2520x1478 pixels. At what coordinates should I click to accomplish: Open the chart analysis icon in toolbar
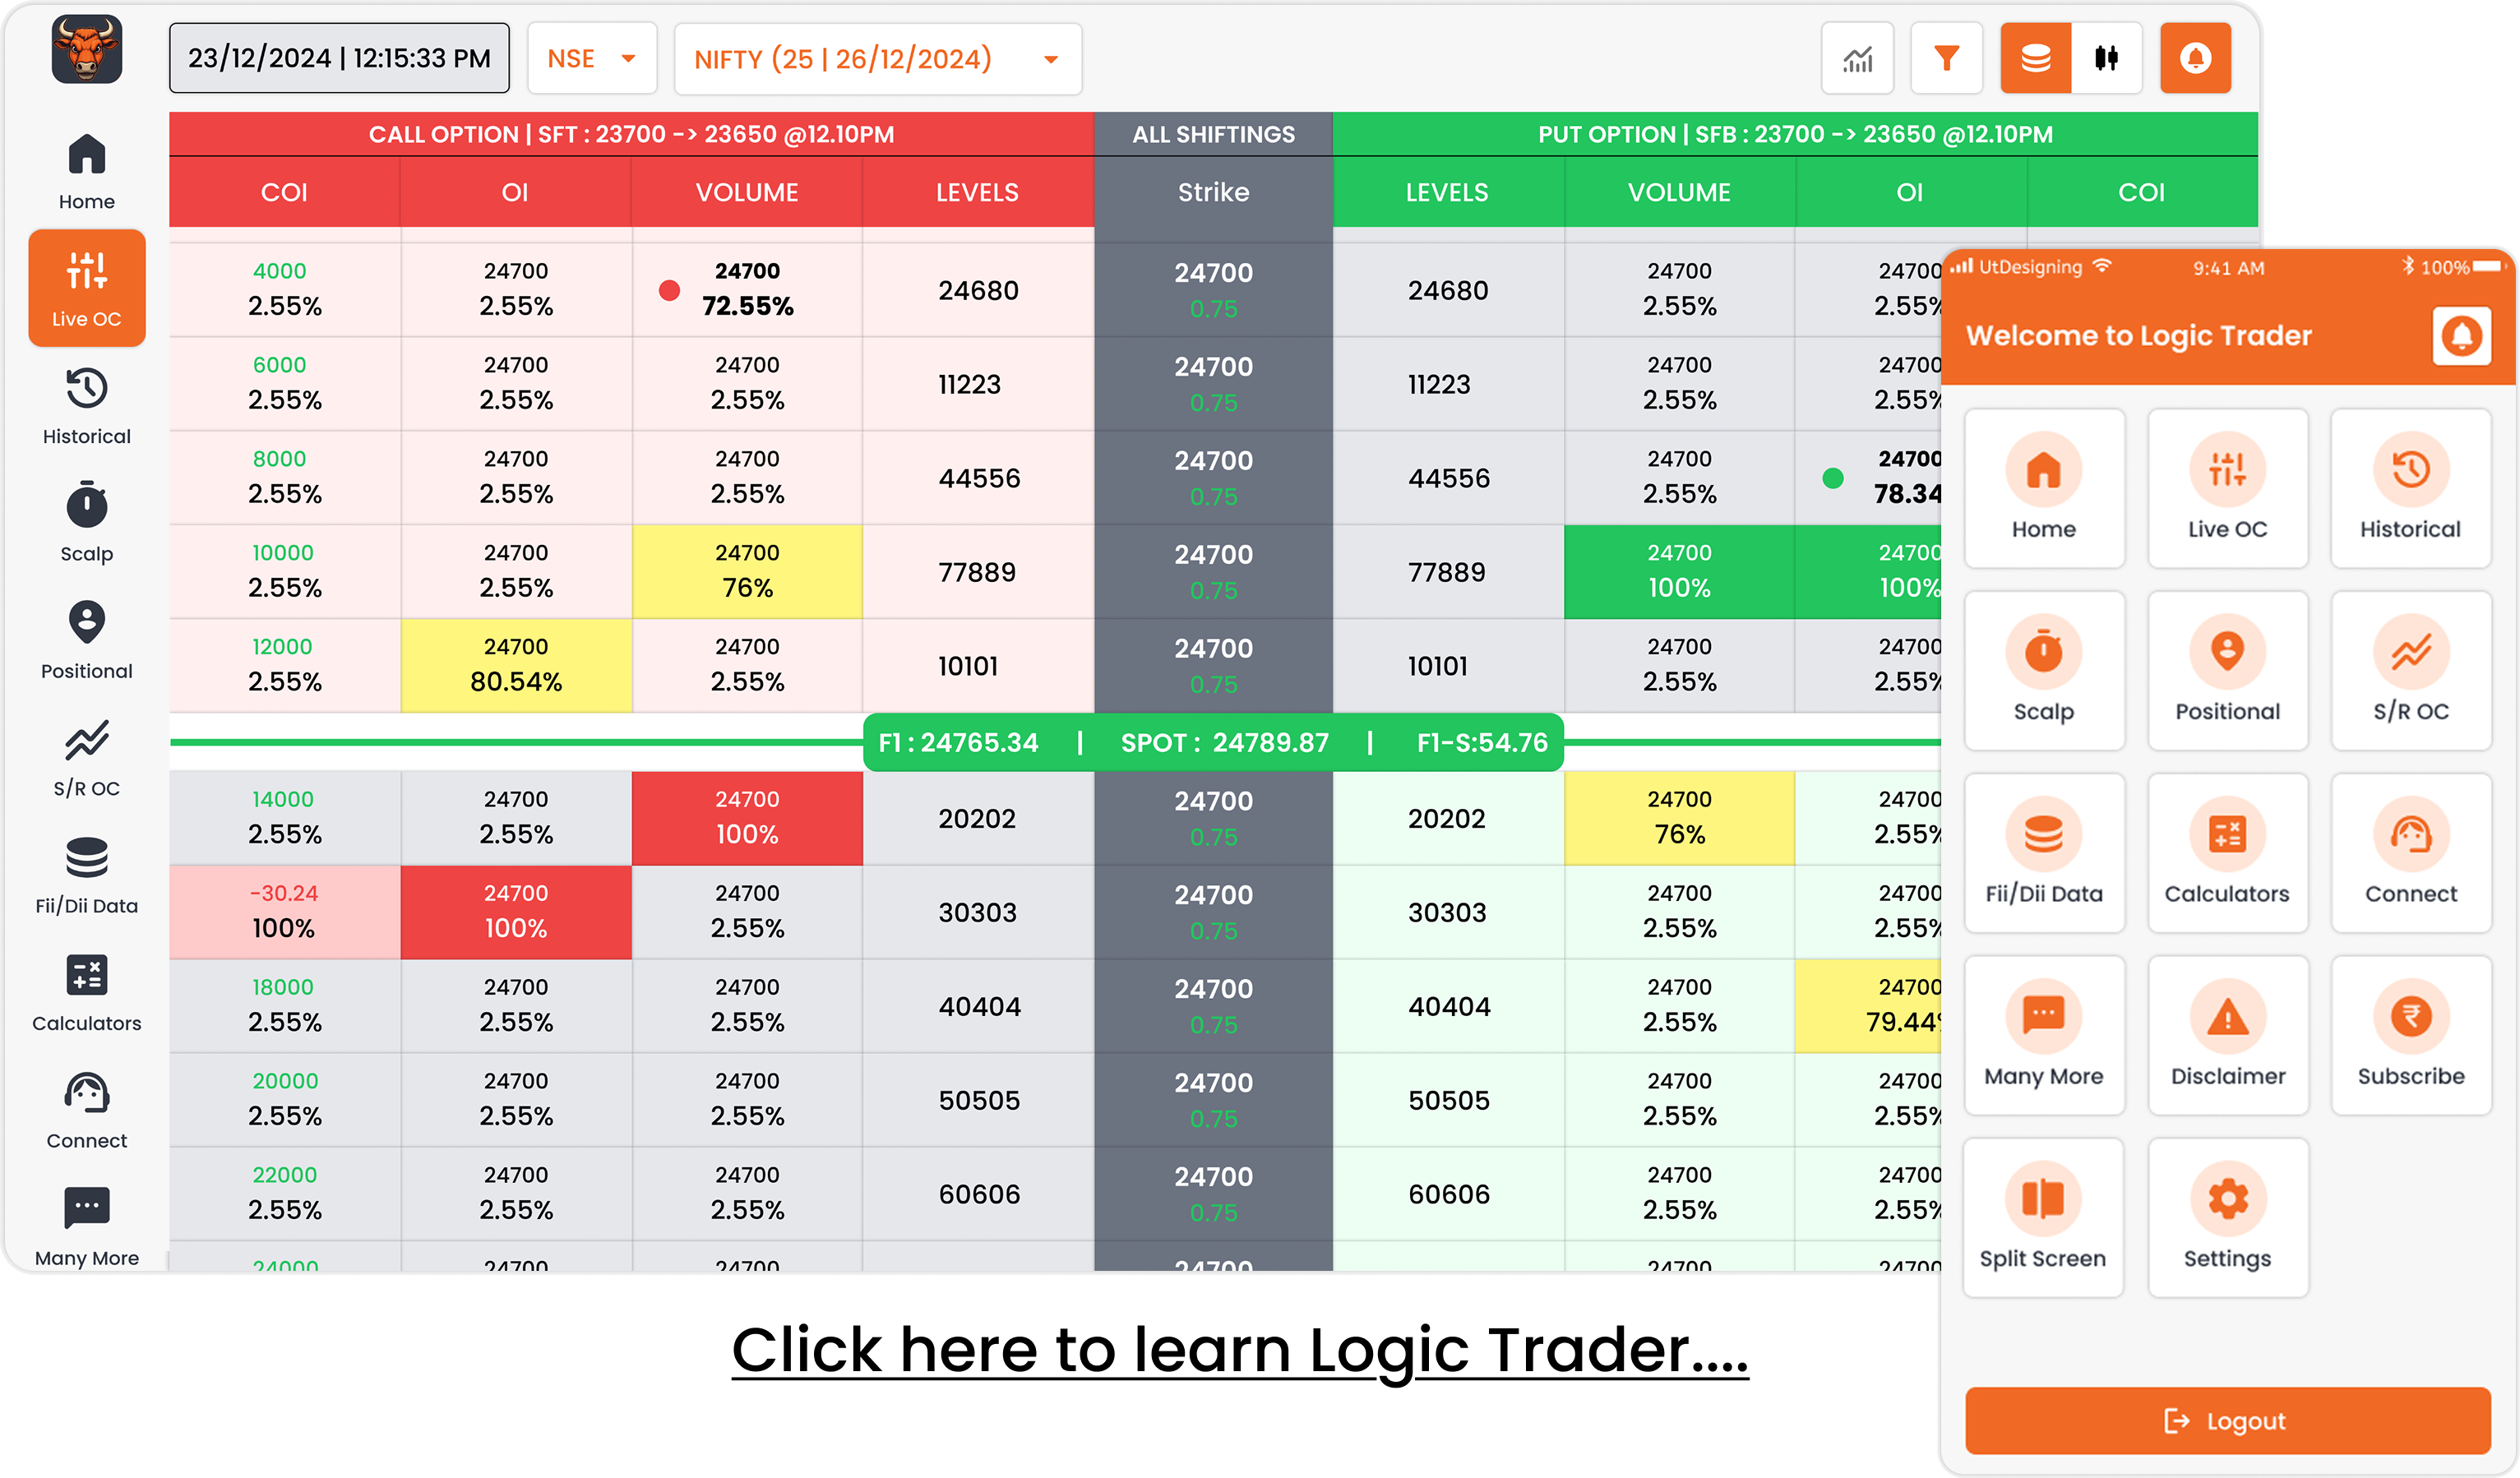pyautogui.click(x=1857, y=58)
